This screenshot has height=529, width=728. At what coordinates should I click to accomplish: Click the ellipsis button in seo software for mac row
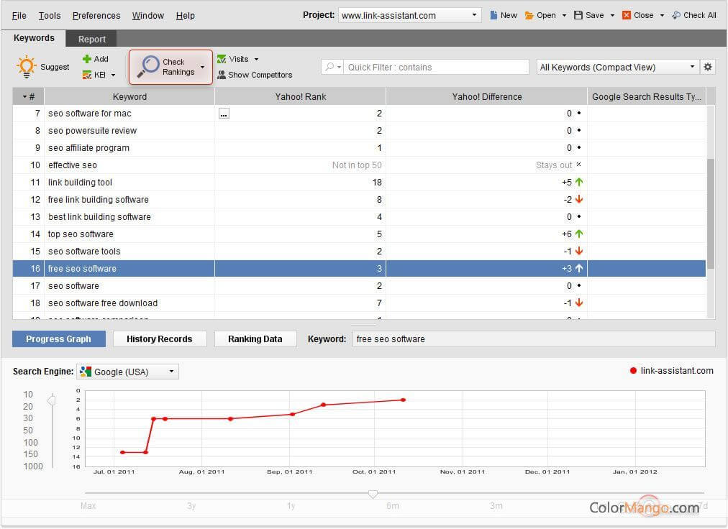(224, 114)
